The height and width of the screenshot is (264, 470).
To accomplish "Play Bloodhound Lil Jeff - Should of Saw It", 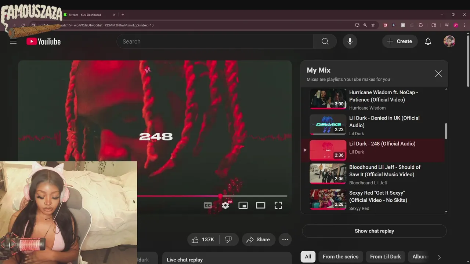I will pyautogui.click(x=385, y=171).
